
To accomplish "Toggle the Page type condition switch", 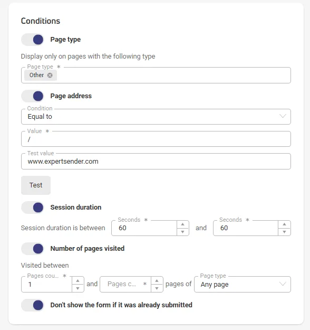I will [x=33, y=40].
